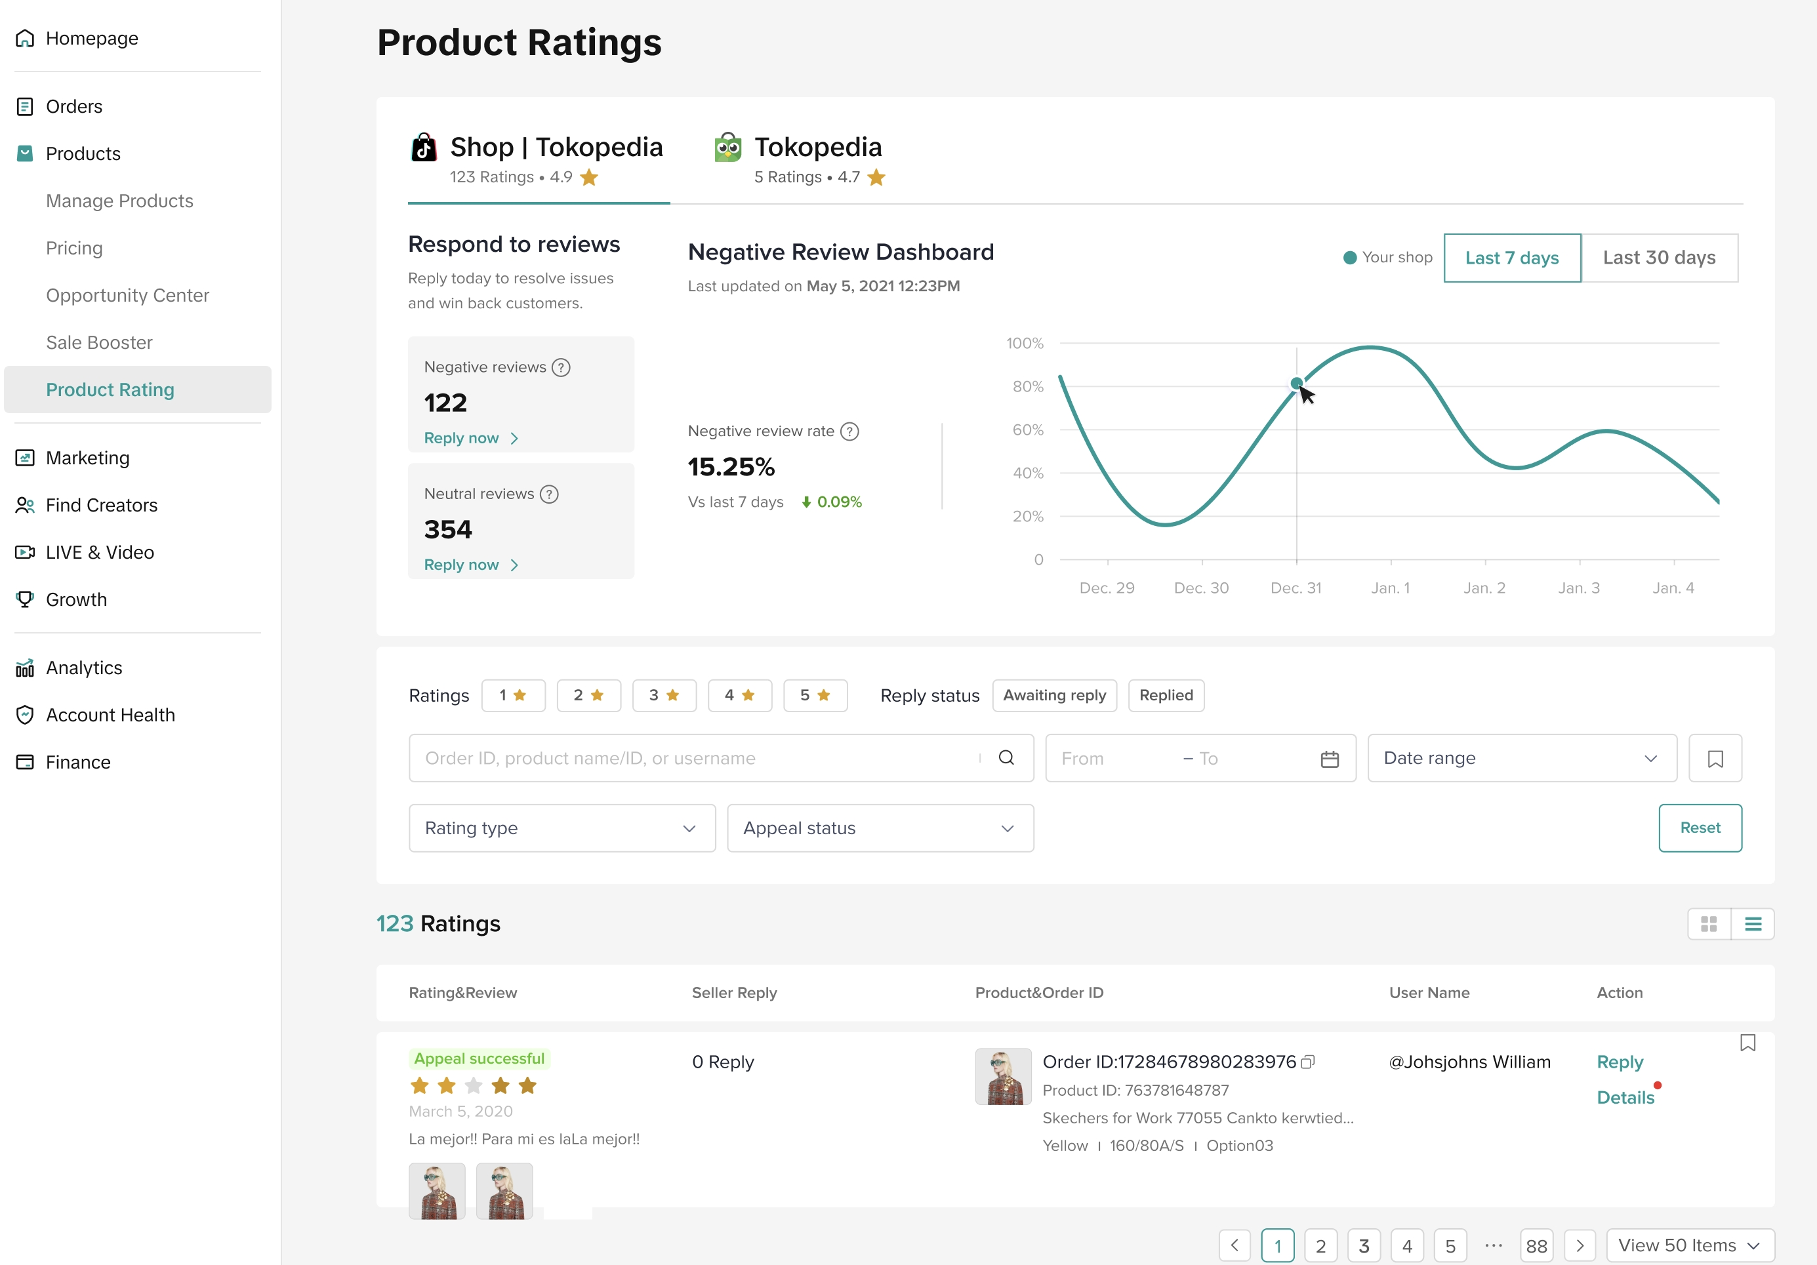The height and width of the screenshot is (1265, 1817).
Task: Open the Rating type dropdown
Action: (562, 828)
